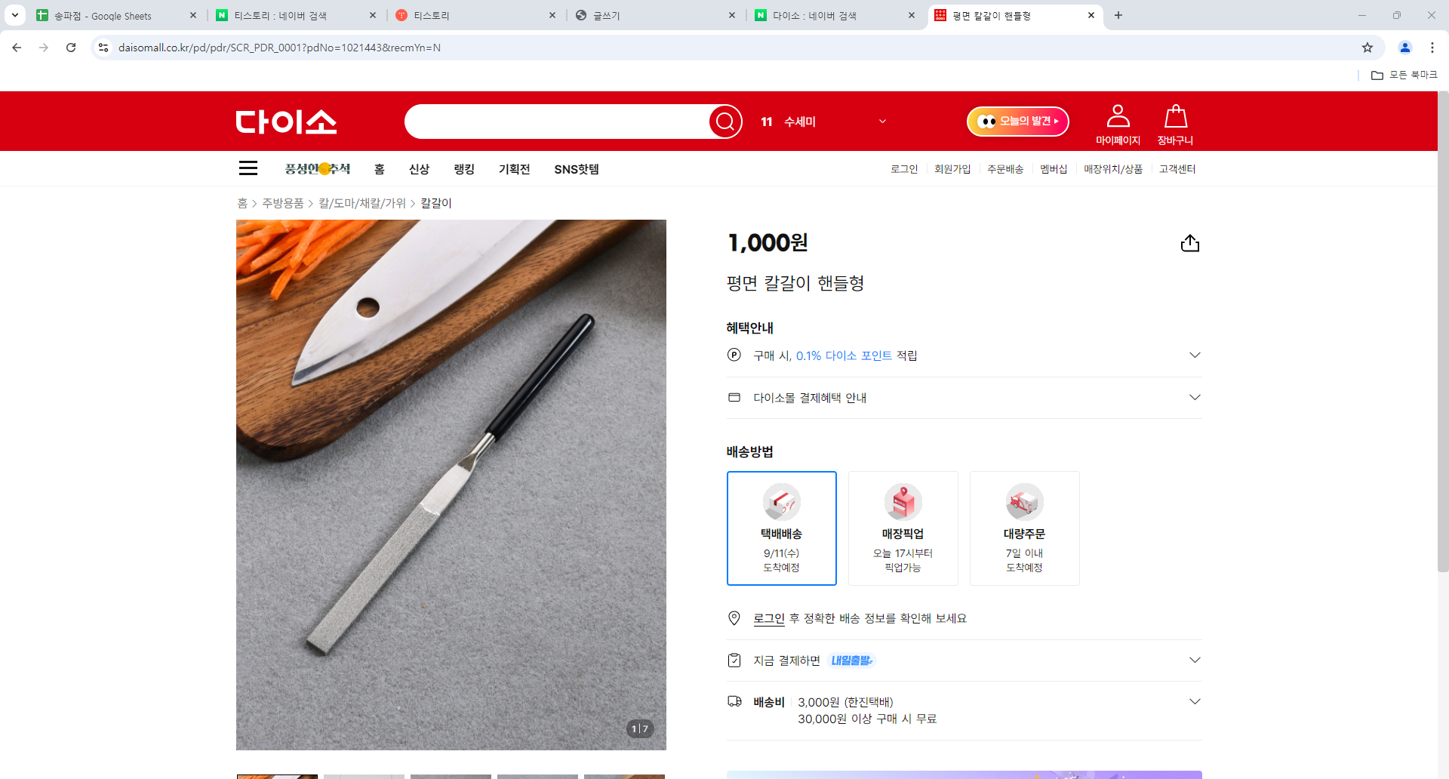Select 택배배송 delivery option
Viewport: 1449px width, 779px height.
point(782,528)
